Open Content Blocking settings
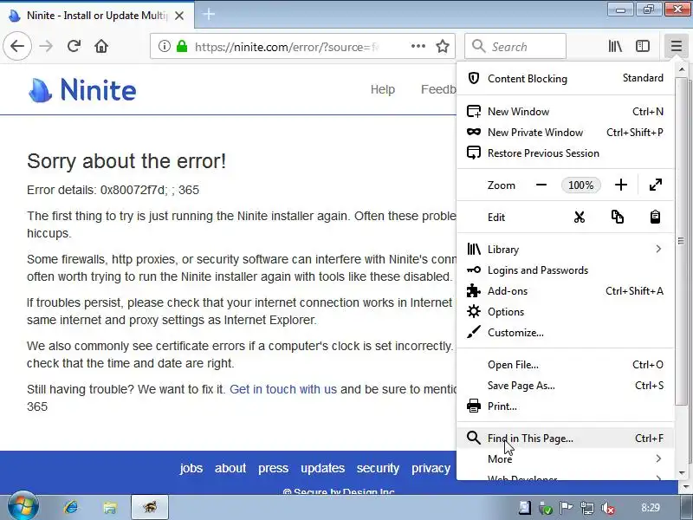The image size is (693, 520). pos(566,78)
